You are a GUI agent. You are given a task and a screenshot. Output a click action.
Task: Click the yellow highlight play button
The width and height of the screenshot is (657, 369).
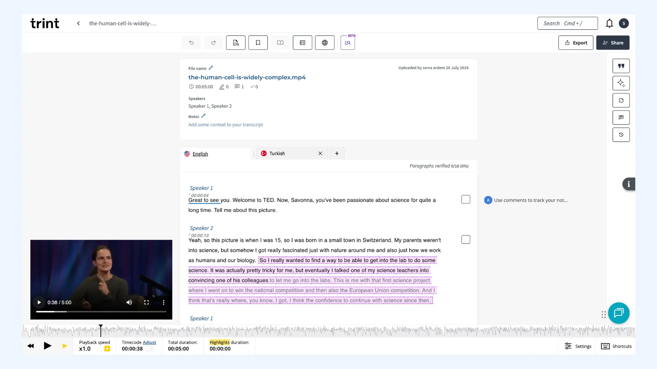click(x=65, y=346)
